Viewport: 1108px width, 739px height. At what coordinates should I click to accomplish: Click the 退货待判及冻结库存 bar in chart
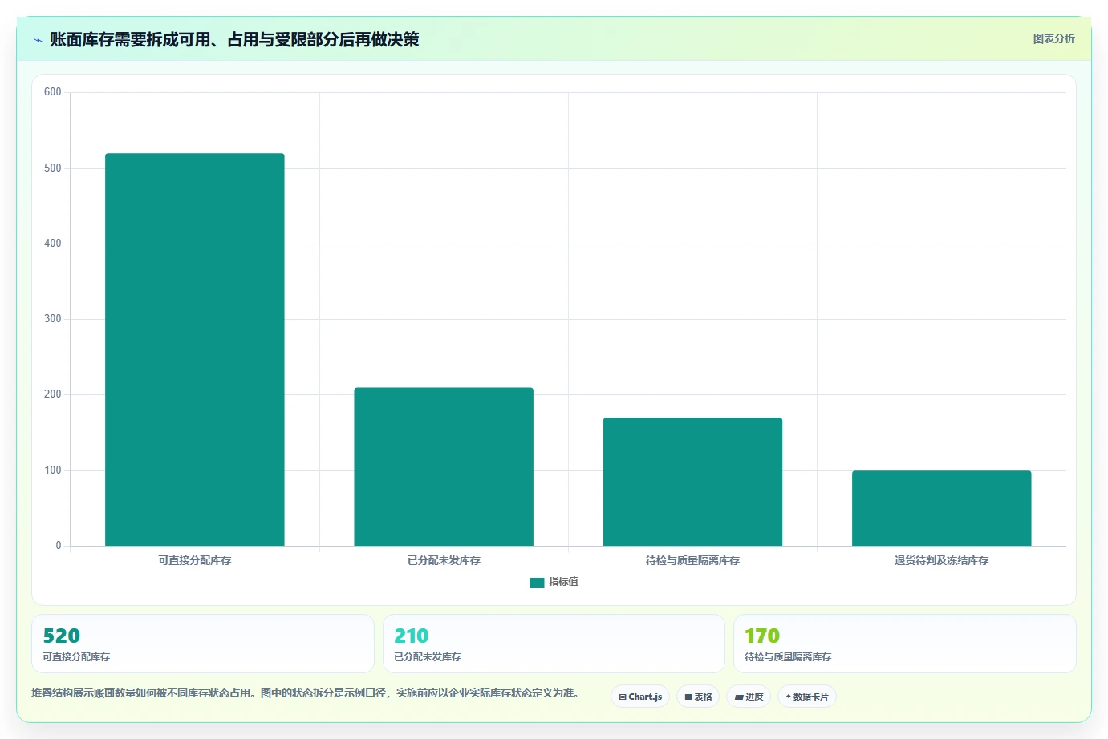942,508
